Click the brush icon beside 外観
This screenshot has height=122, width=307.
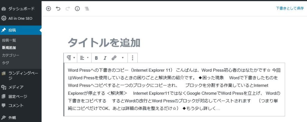coord(4,118)
